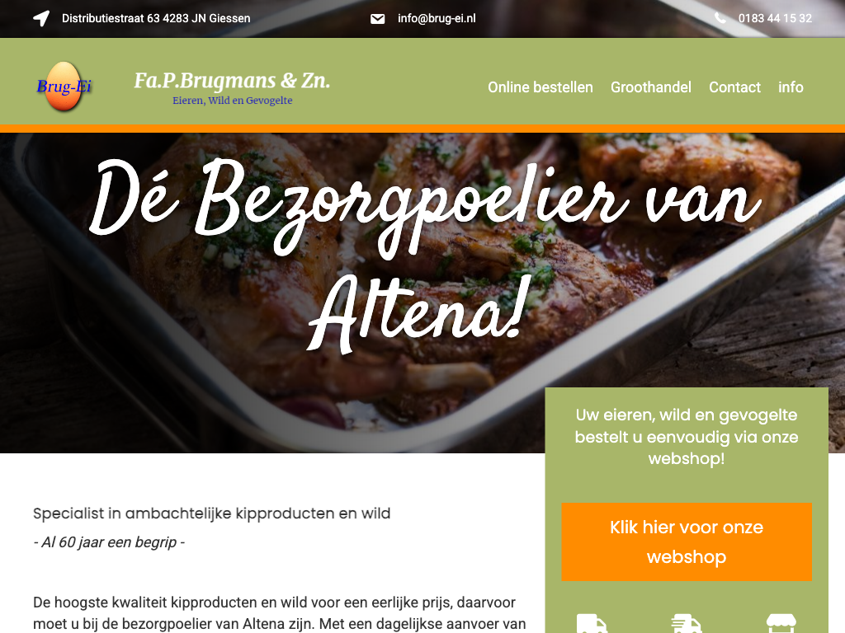
Task: Click 'Klik hier voor onze webshop' button
Action: point(687,542)
